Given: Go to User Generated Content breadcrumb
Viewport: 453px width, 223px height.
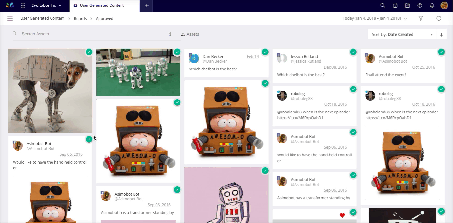Looking at the screenshot, I should (x=42, y=18).
